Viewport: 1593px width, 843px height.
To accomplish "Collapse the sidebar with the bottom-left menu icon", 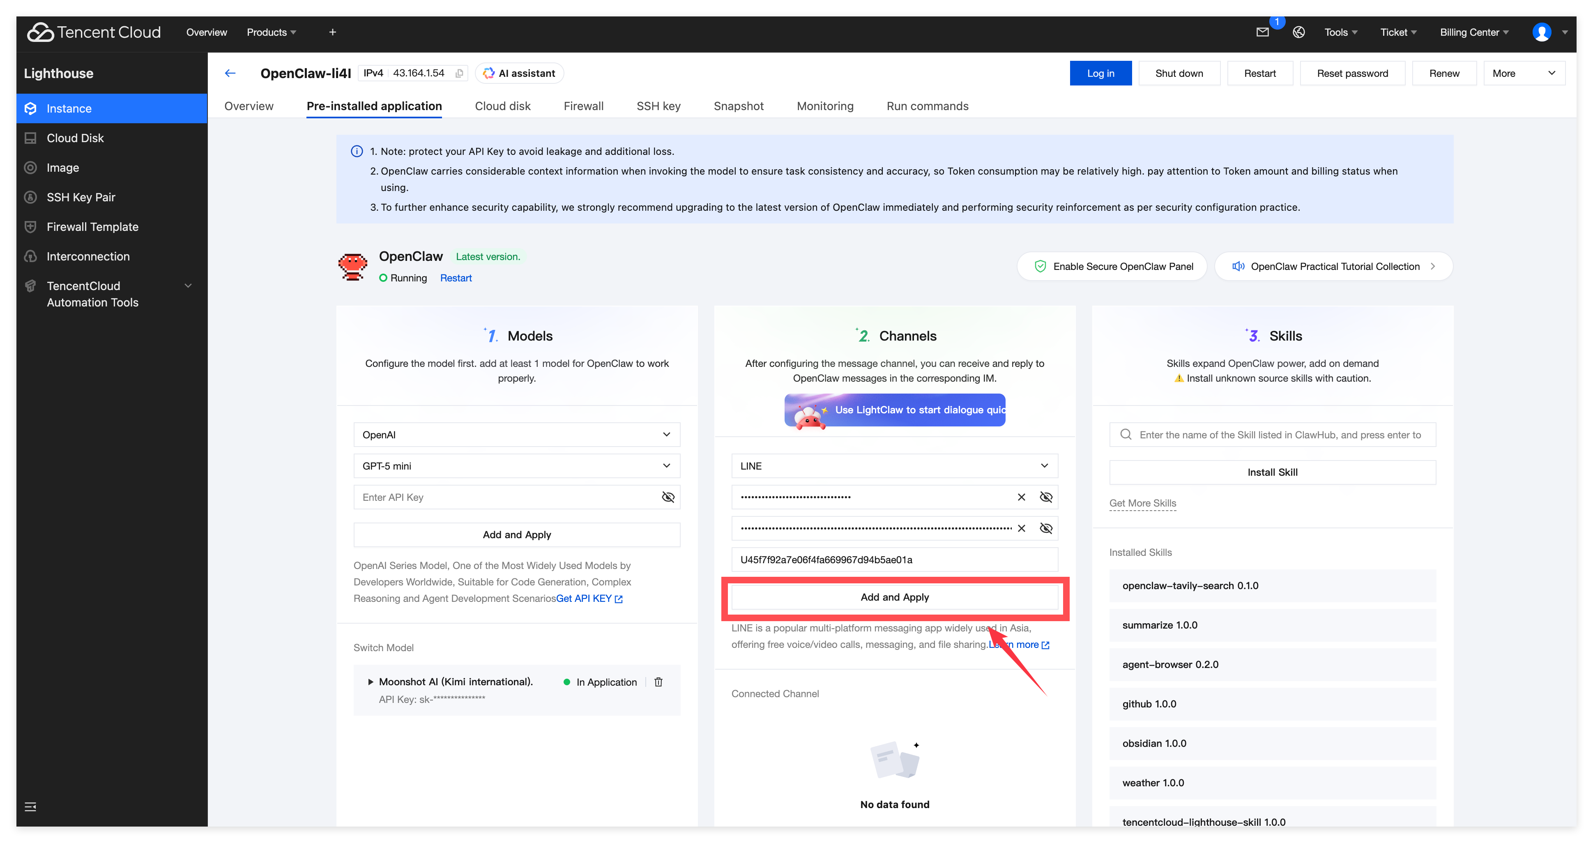I will [30, 806].
